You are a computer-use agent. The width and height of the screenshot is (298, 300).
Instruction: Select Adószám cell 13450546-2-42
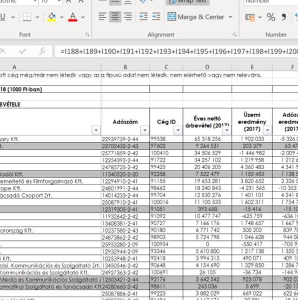point(125,265)
